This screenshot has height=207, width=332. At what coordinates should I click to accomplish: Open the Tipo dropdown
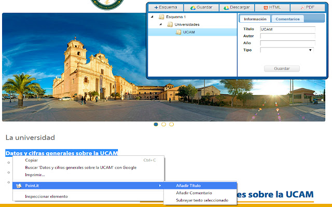(287, 50)
